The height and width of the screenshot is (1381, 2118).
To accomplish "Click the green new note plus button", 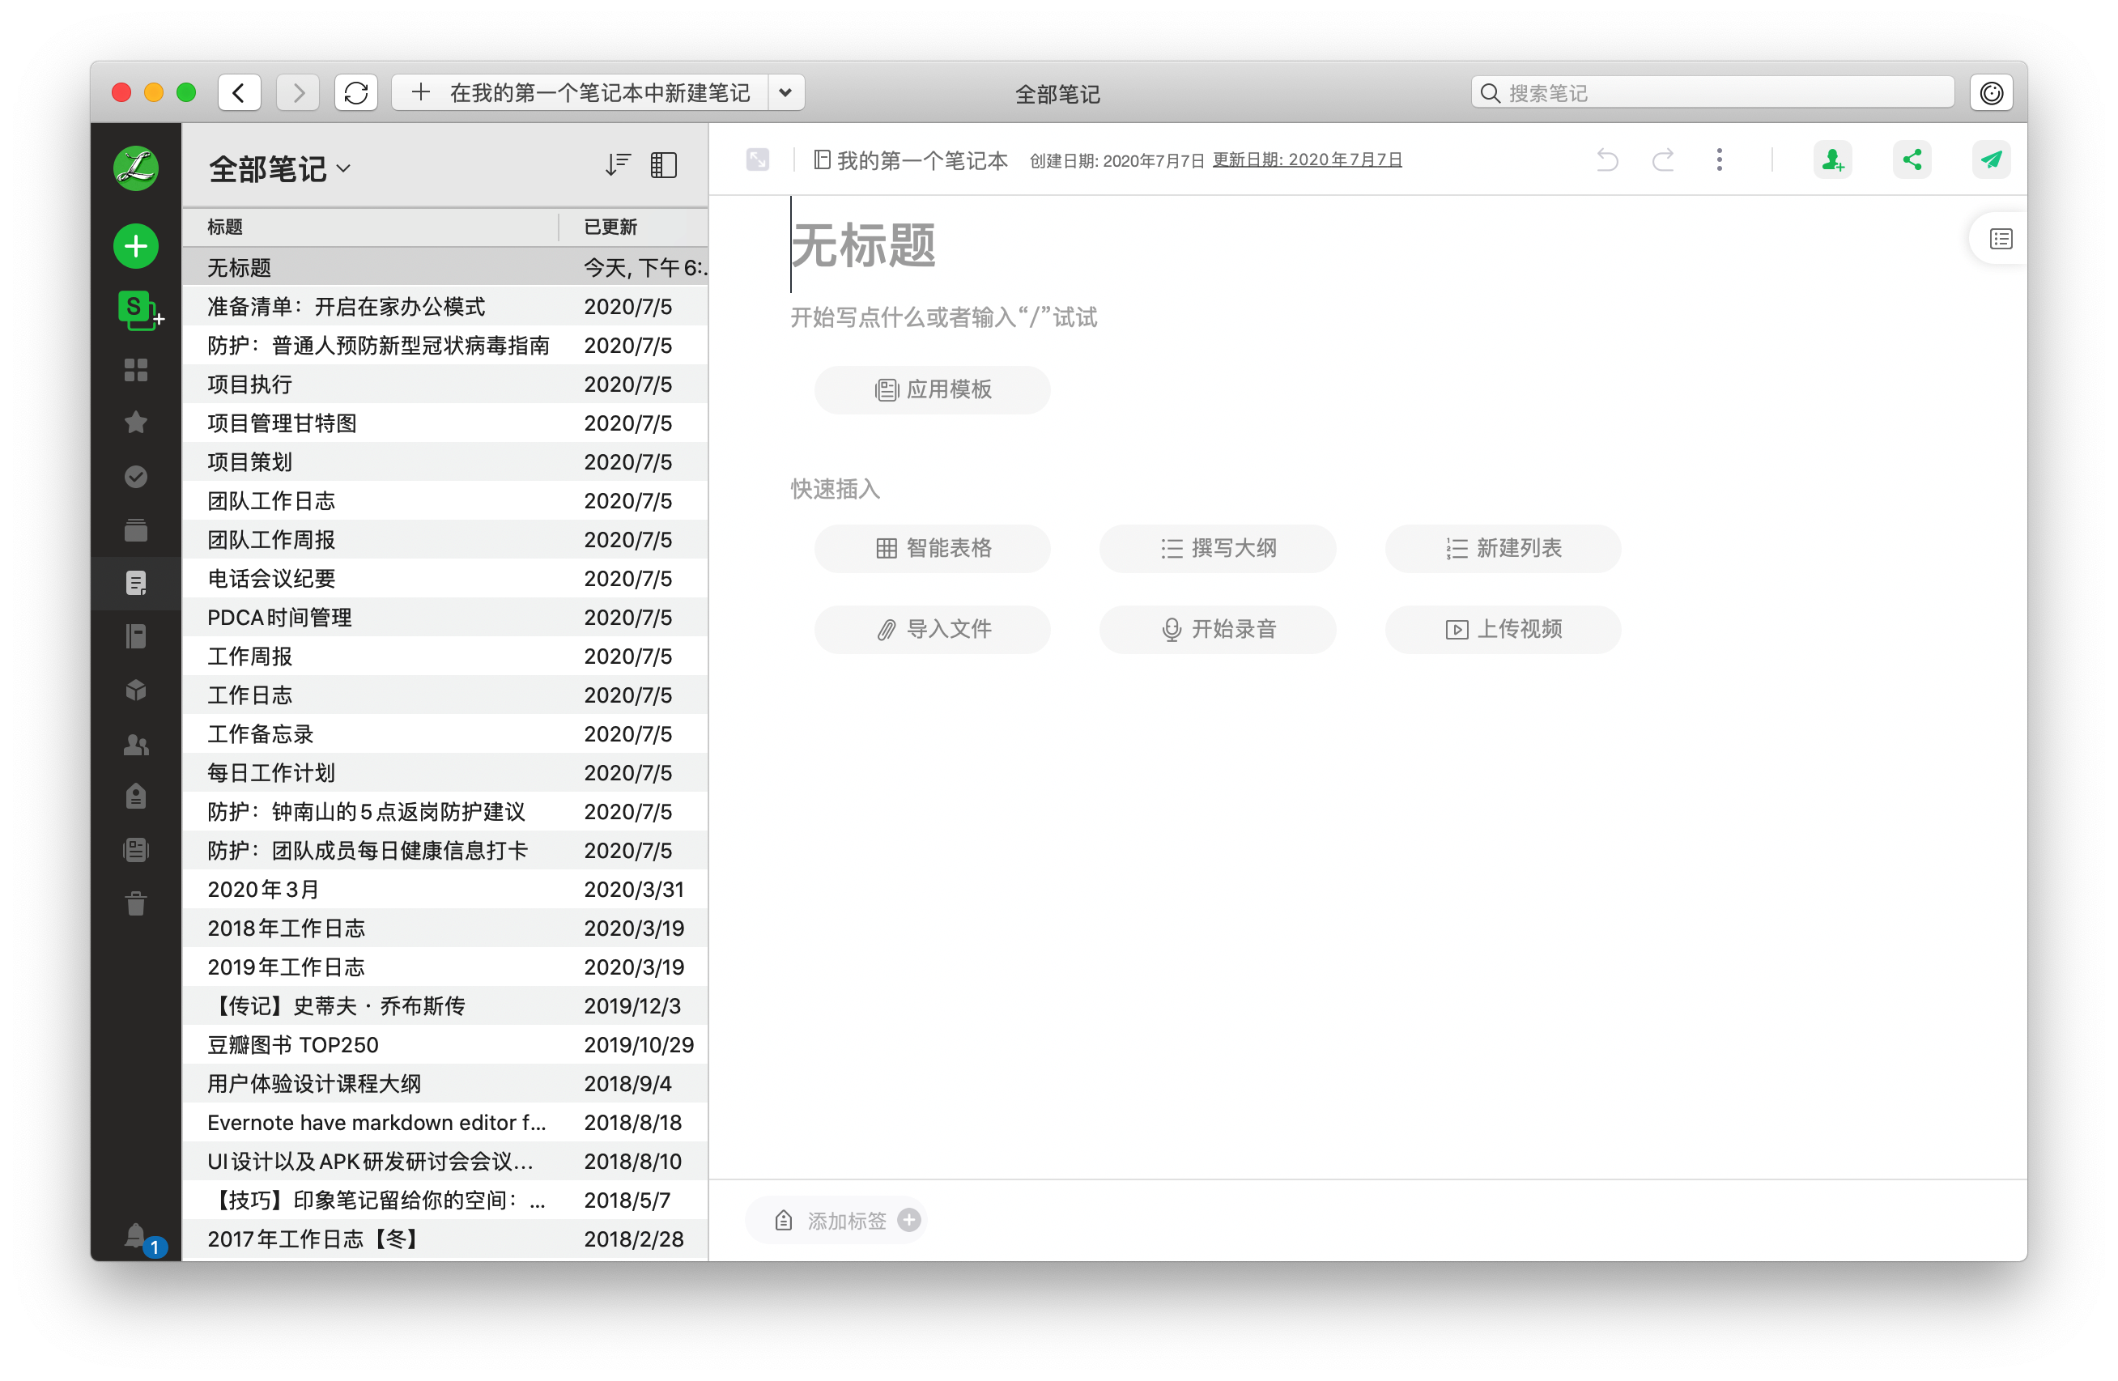I will [135, 245].
